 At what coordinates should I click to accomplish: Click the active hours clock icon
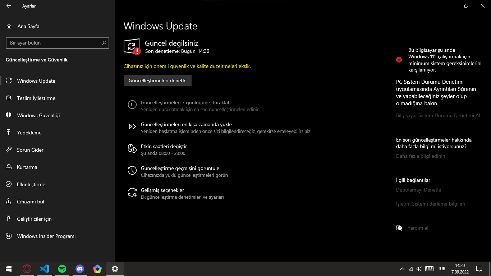[x=132, y=148]
